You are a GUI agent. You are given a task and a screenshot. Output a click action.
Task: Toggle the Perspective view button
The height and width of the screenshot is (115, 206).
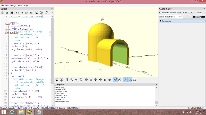coord(115,80)
